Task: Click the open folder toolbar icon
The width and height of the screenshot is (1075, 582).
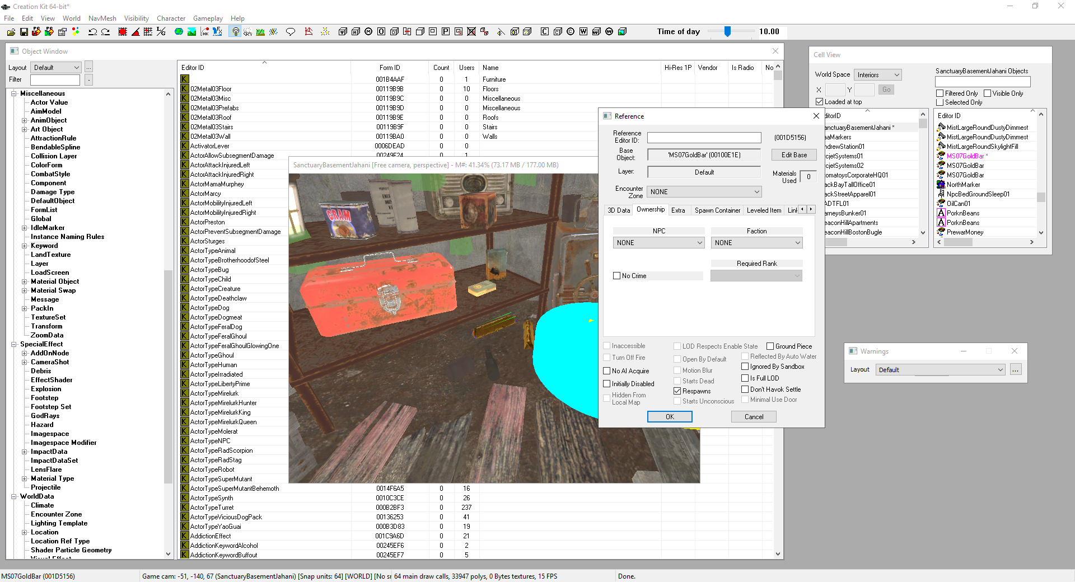Action: coord(11,32)
